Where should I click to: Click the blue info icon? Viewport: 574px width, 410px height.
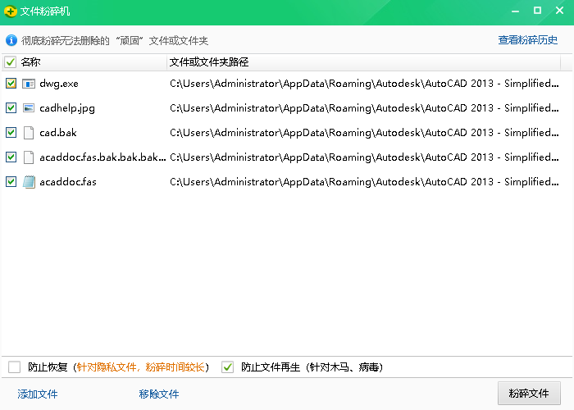[11, 39]
